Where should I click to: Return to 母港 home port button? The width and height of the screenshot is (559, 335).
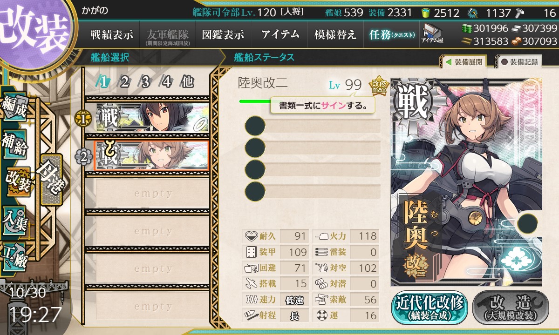[x=50, y=180]
